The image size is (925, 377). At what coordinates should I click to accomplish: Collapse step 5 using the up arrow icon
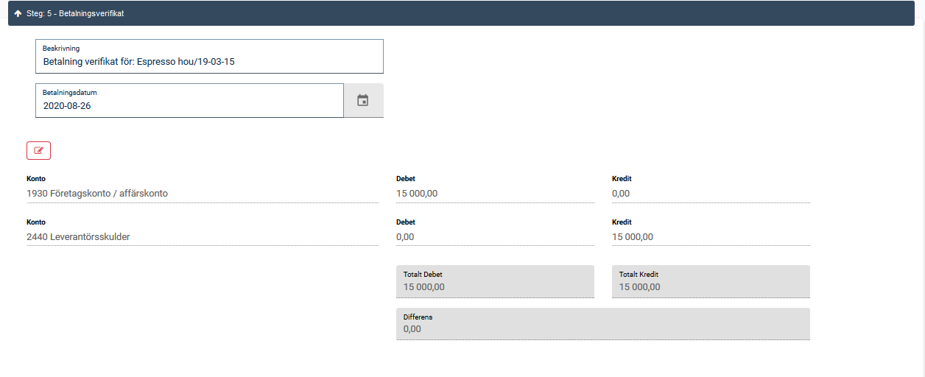click(18, 13)
